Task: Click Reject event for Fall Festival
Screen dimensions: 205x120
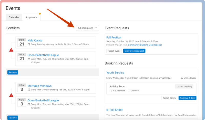Action: tap(114, 51)
